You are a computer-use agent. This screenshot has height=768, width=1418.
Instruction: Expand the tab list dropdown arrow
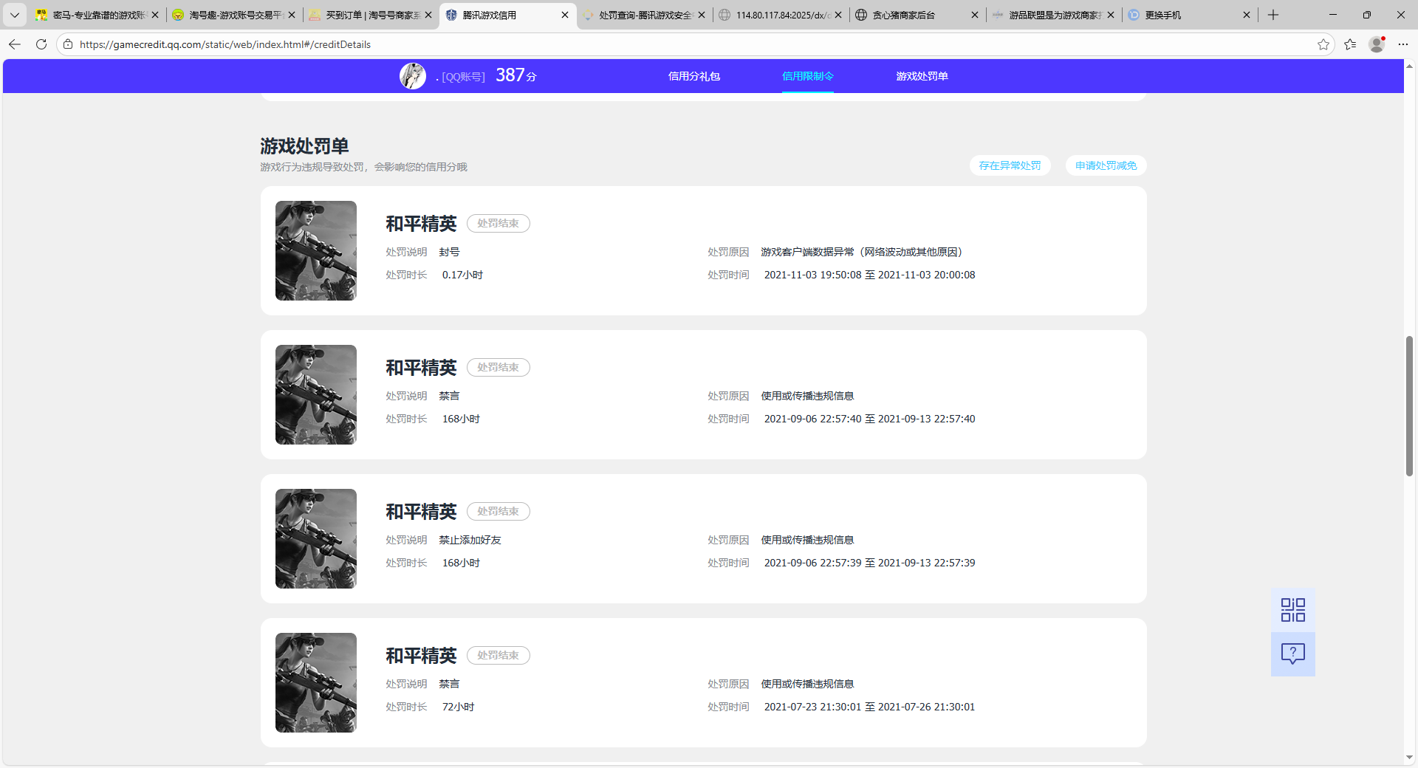[14, 15]
